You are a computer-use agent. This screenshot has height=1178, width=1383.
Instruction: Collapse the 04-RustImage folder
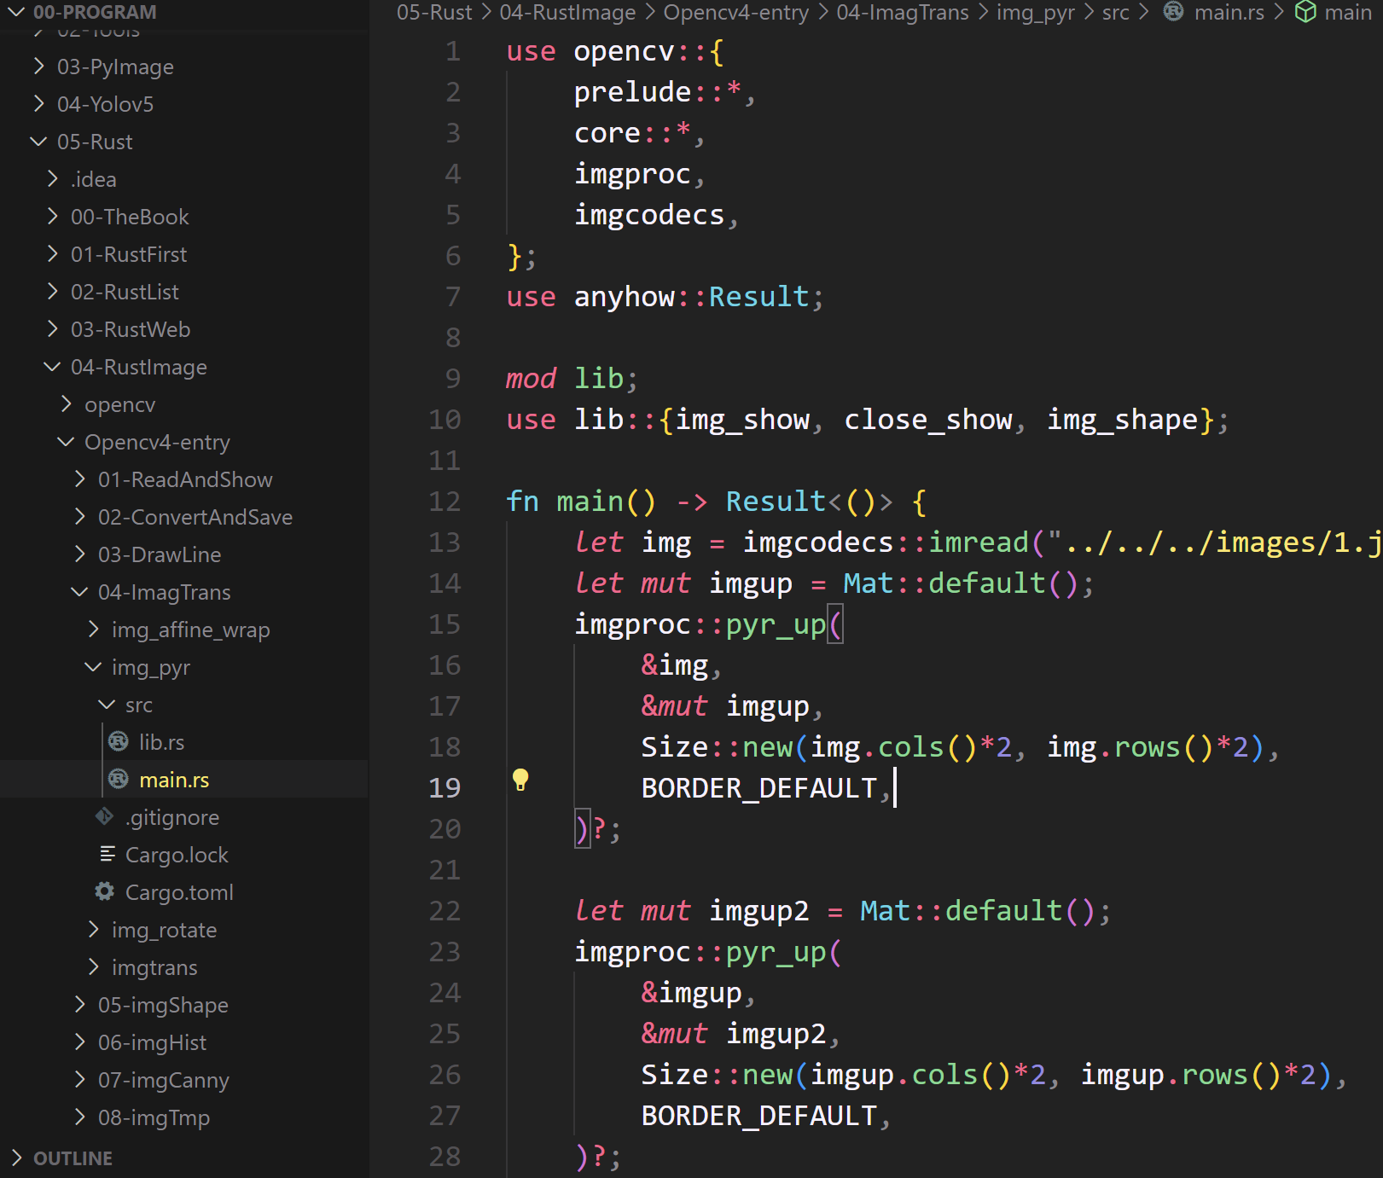pyautogui.click(x=52, y=367)
